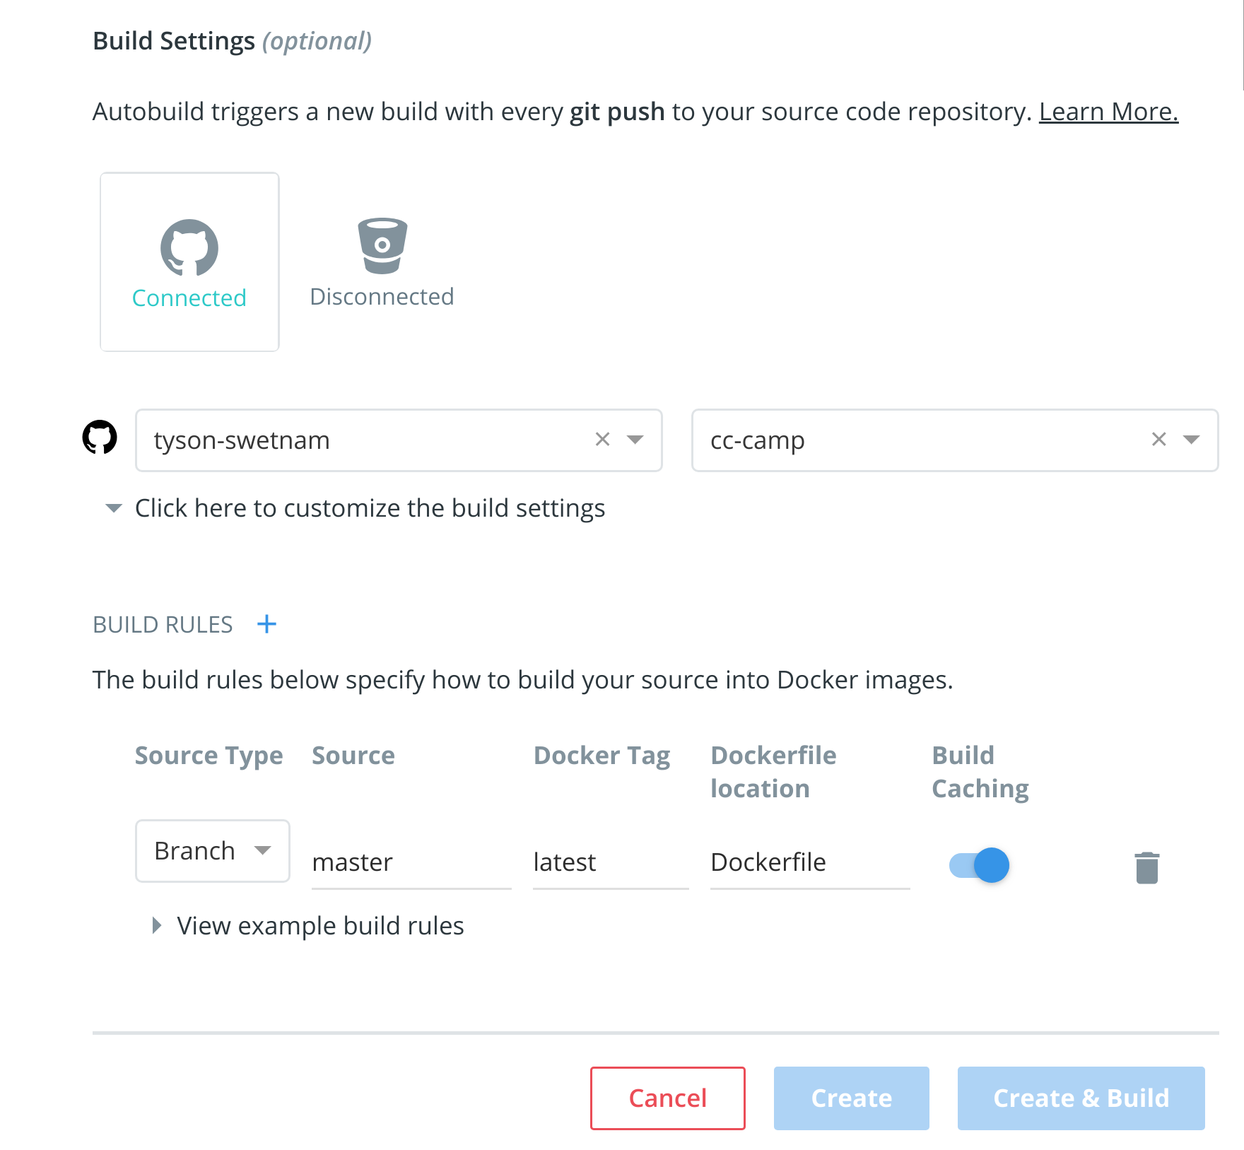Edit the Dockerfile location field
This screenshot has width=1244, height=1150.
click(x=810, y=863)
